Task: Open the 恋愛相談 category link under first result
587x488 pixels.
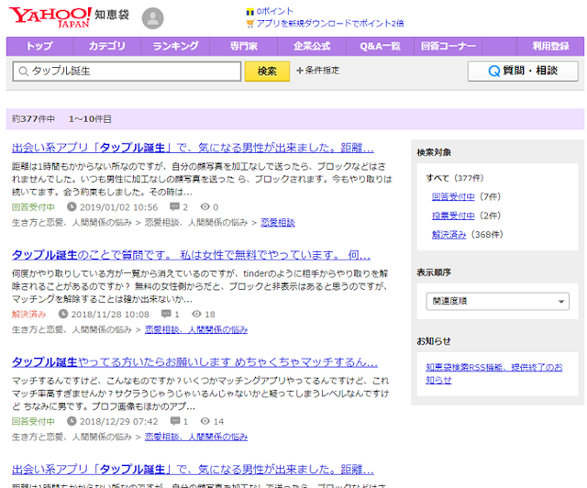Action: [x=278, y=223]
